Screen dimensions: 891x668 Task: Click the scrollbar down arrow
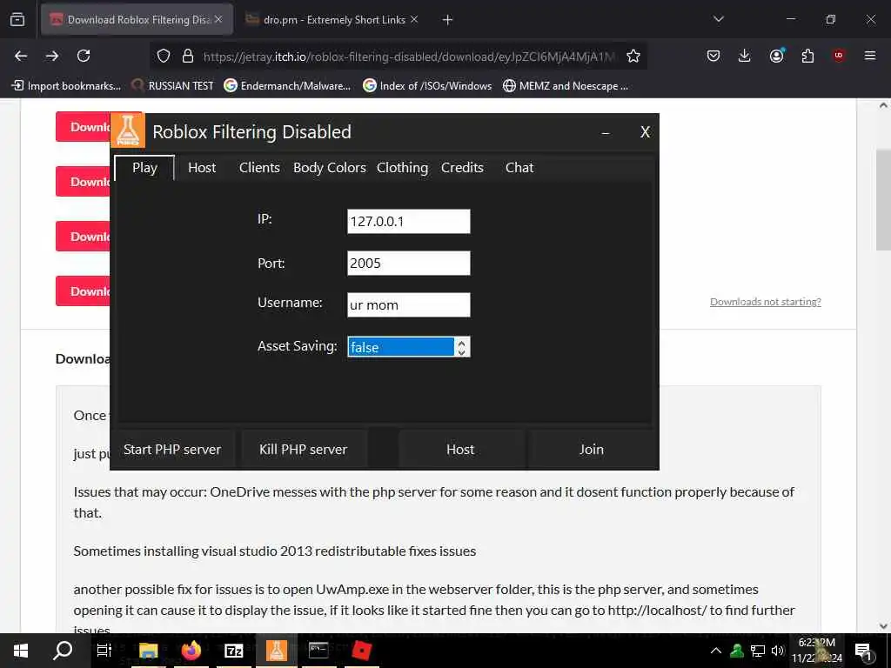pyautogui.click(x=883, y=626)
